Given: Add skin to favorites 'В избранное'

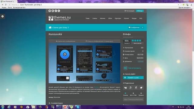Looking at the screenshot, I should tap(134, 28).
